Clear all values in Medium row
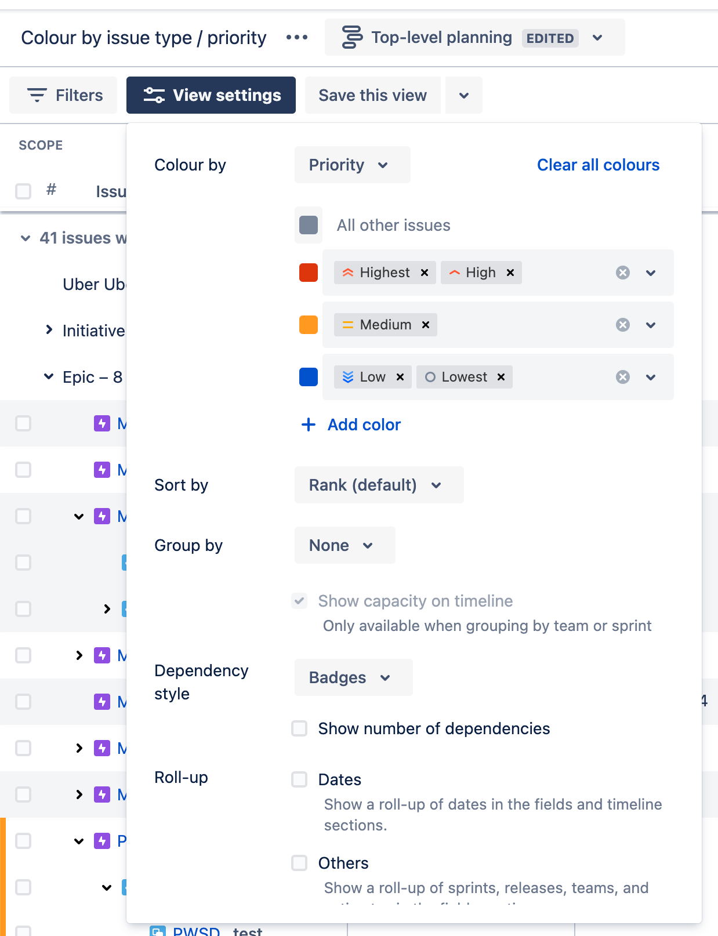This screenshot has width=718, height=936. click(623, 325)
